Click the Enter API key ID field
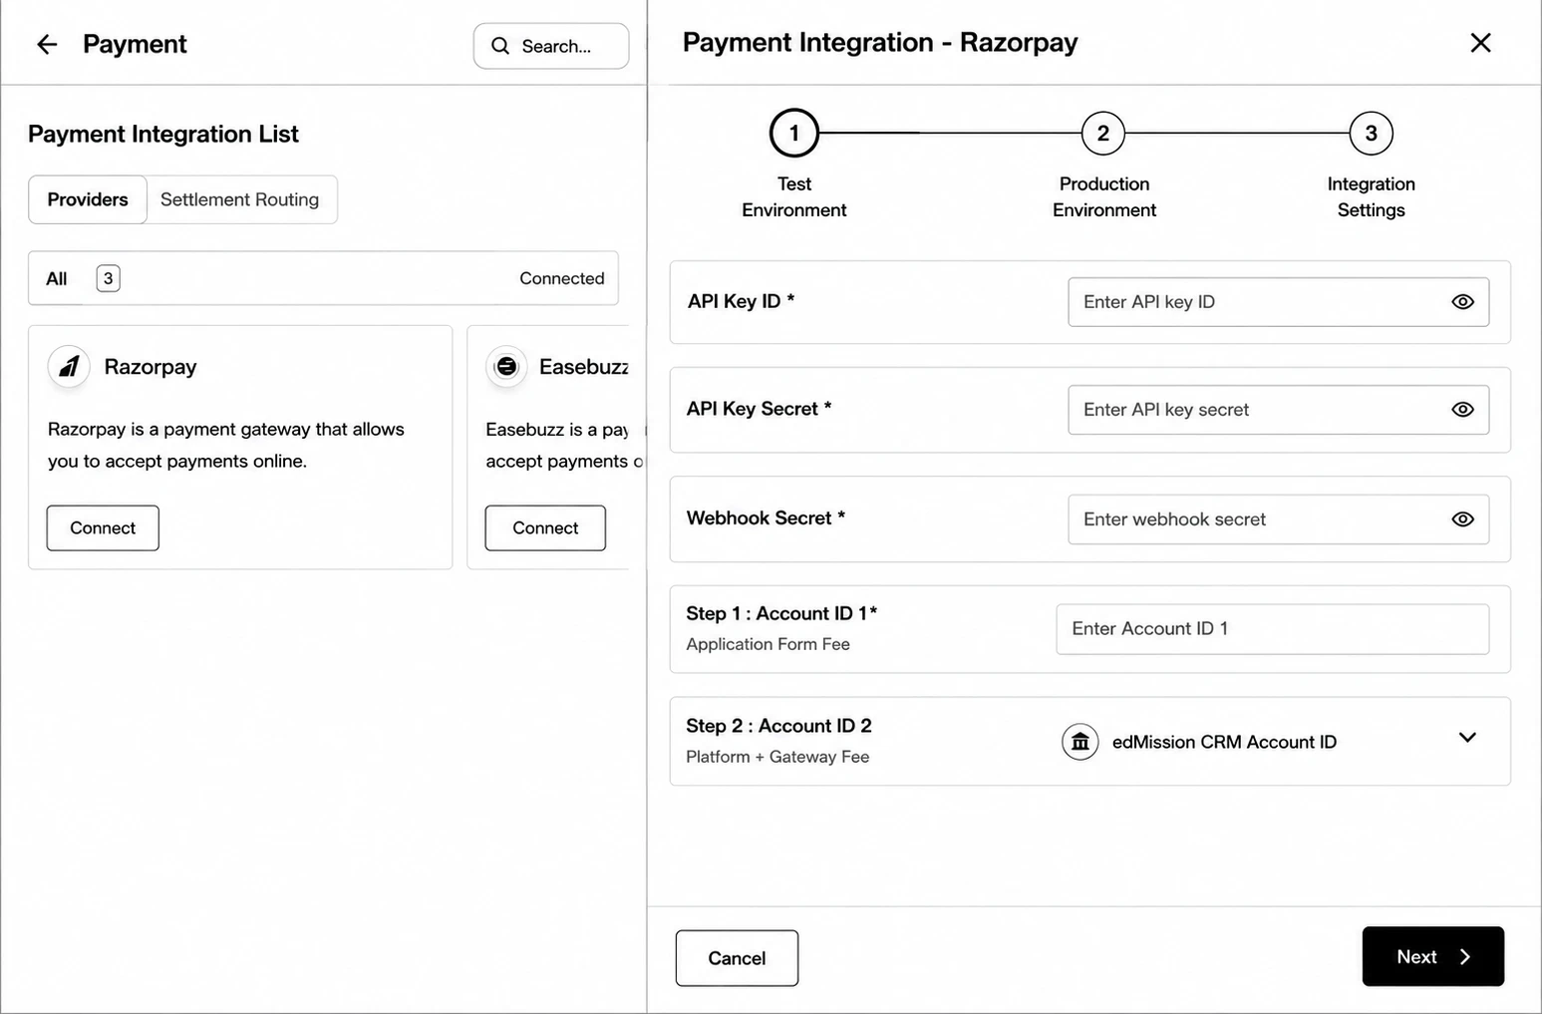This screenshot has width=1542, height=1014. (1278, 302)
